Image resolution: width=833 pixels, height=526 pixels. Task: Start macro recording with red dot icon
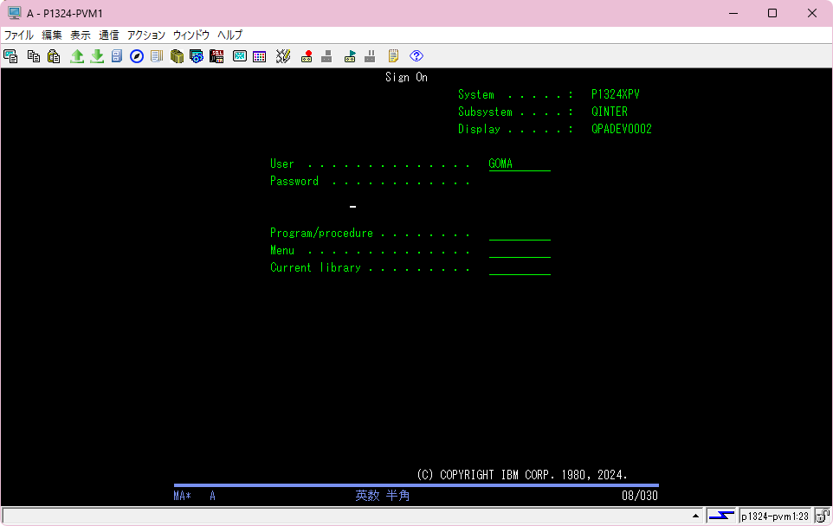click(x=307, y=55)
